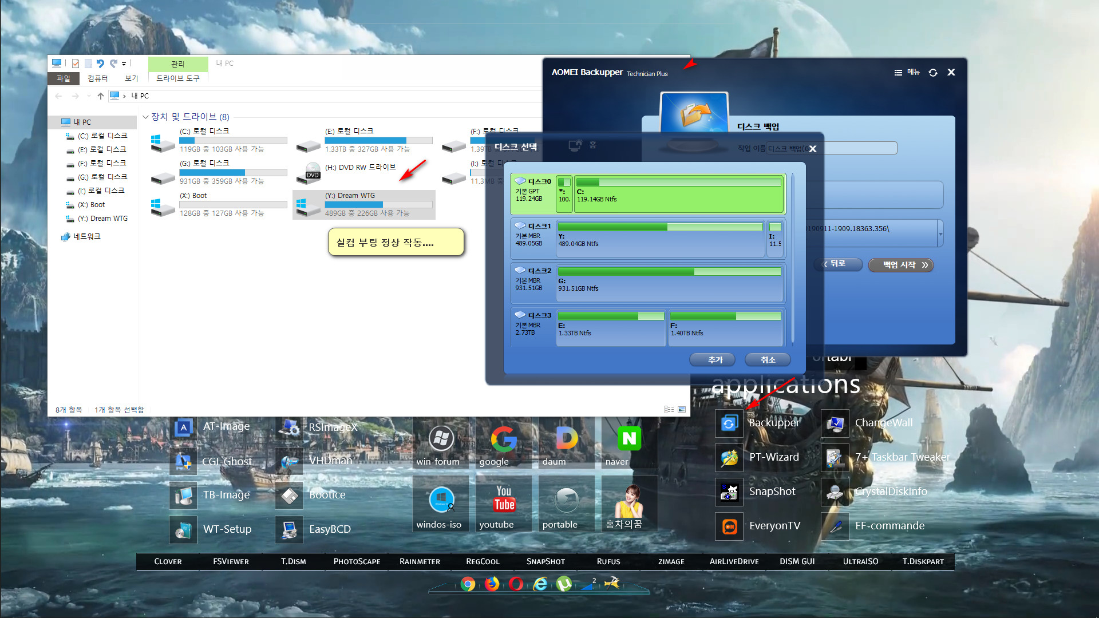
Task: Open the 보기 ribbon tab
Action: pos(132,78)
